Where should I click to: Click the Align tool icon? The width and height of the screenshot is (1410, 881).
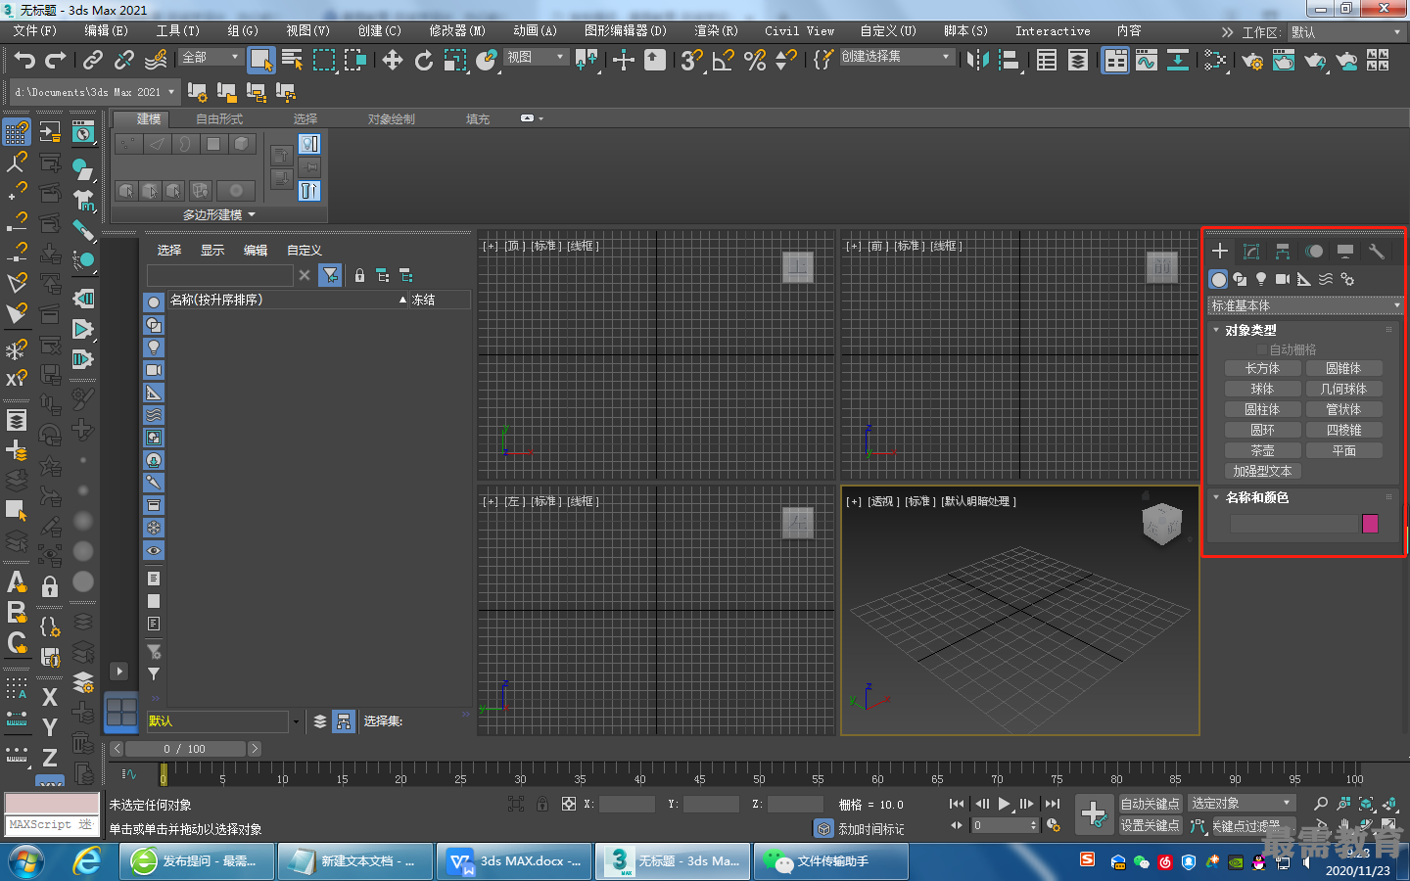[1009, 61]
